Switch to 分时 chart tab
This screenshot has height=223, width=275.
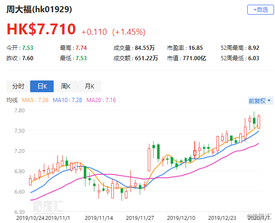coord(18,86)
